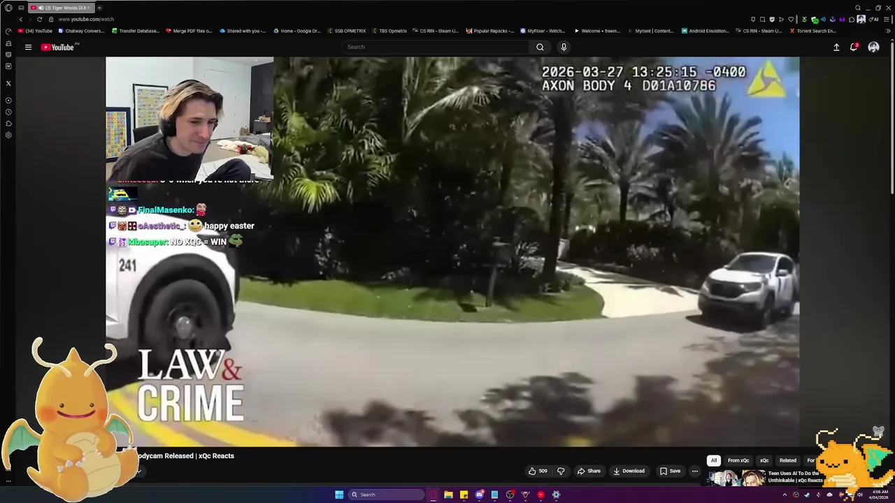Open the Easy Setup sliders icon

point(888,19)
